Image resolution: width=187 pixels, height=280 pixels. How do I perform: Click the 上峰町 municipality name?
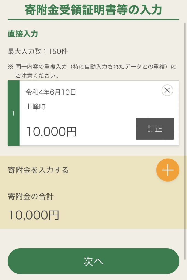[36, 107]
